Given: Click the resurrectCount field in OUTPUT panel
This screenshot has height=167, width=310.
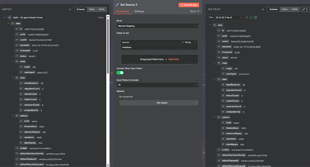Looking at the screenshot, I should tap(234, 106).
